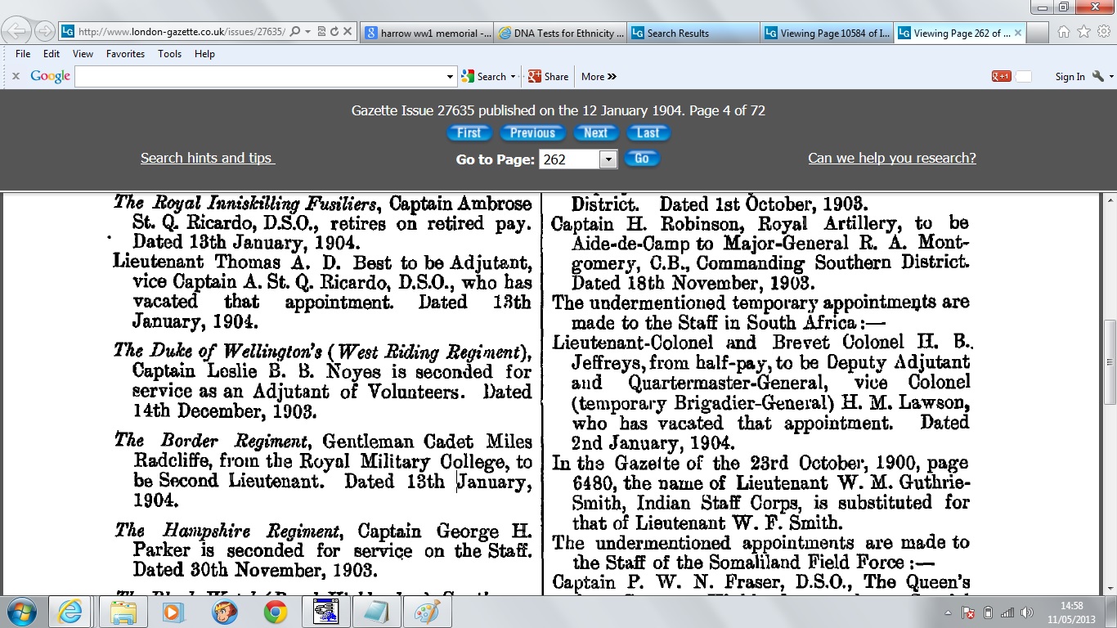Expand the Google toolbar More chevron
Screen dimensions: 1117x628
[x=599, y=76]
